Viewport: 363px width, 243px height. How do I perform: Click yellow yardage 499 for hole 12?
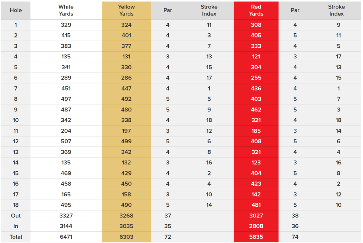point(126,141)
